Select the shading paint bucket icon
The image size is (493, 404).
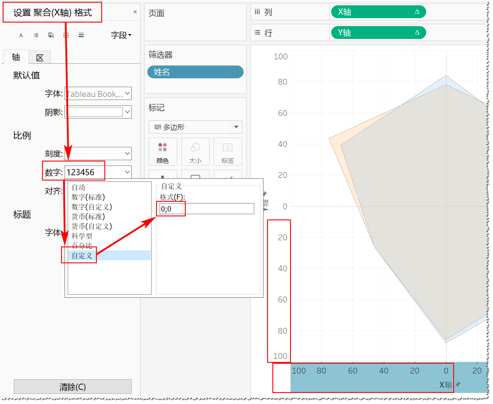pyautogui.click(x=50, y=35)
